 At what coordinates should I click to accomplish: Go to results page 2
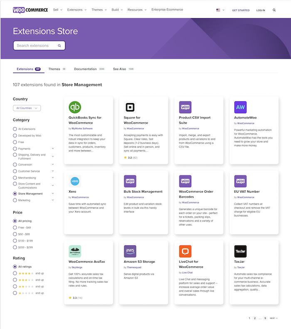(255, 318)
